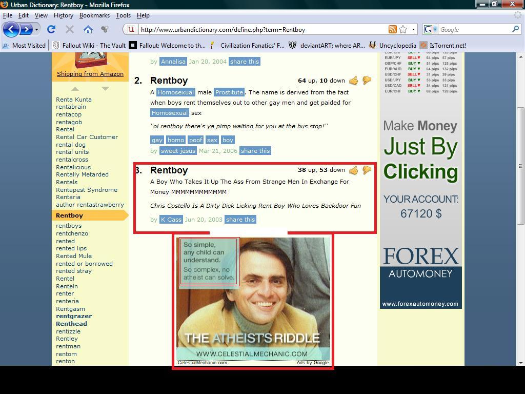
Task: Click share this for sweet jesus definition
Action: point(255,151)
